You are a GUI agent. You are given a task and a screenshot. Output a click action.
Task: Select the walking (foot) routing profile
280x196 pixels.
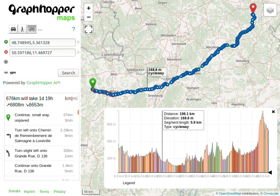coord(22,29)
